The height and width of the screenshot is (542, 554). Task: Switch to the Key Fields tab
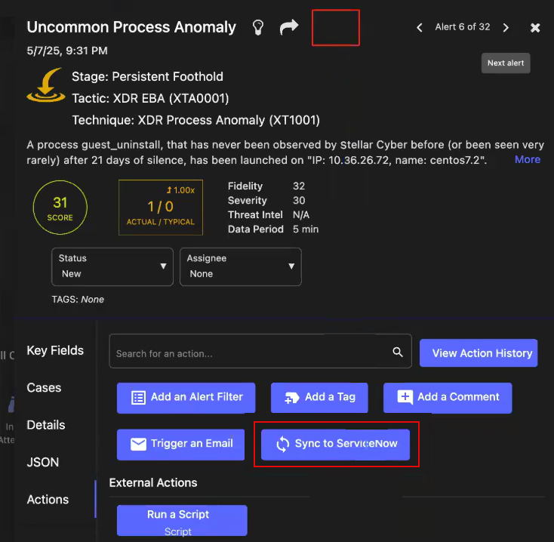pyautogui.click(x=55, y=350)
